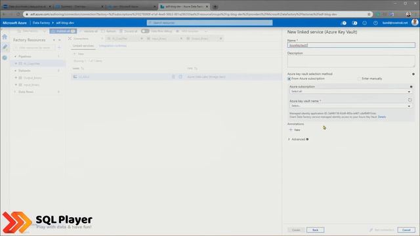
Task: Show info icon for Azure subscription
Action: [x=411, y=87]
